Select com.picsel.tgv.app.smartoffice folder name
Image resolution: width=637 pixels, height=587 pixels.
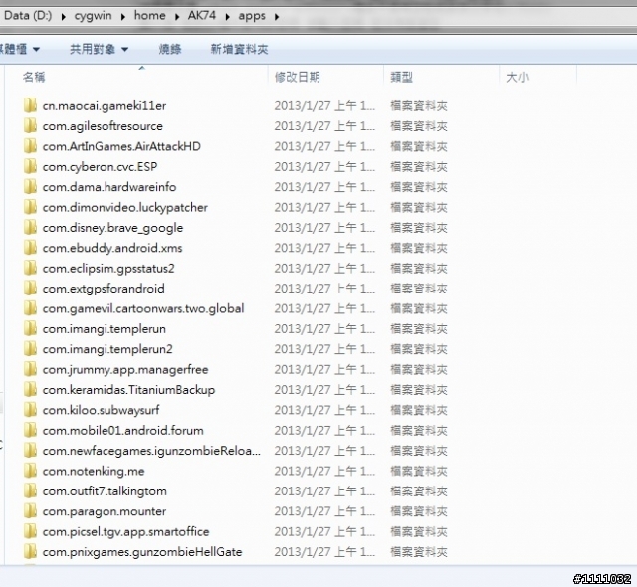click(126, 532)
